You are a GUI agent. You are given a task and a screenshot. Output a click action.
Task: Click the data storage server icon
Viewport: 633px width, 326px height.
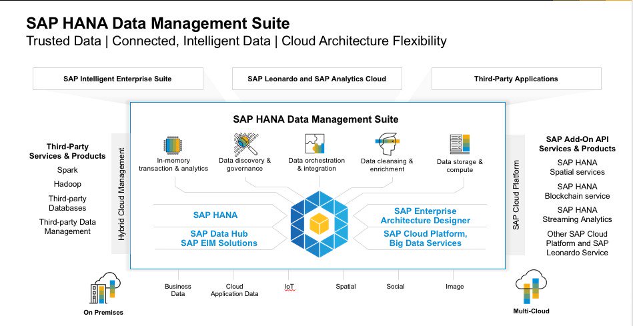coord(460,144)
